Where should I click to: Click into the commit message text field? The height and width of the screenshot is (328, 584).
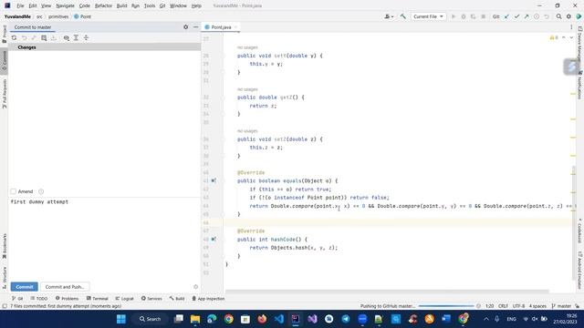click(x=104, y=238)
